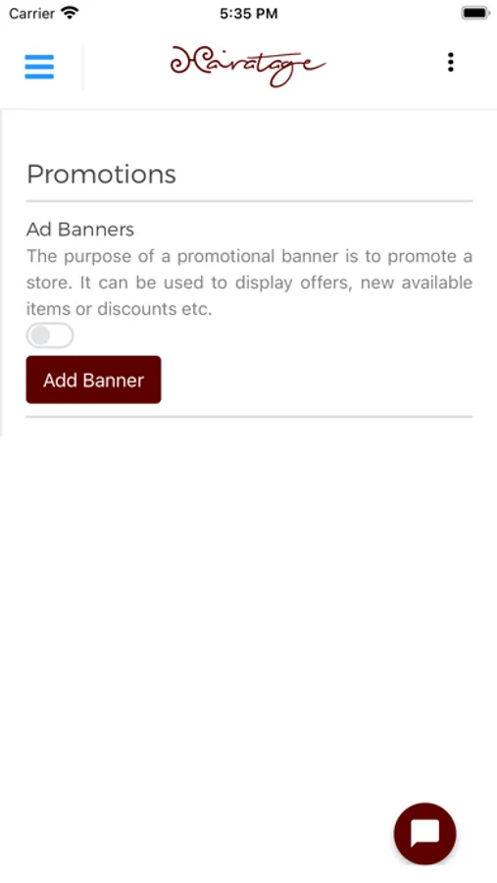Click the Add Banner button
Image resolution: width=497 pixels, height=883 pixels.
[93, 380]
